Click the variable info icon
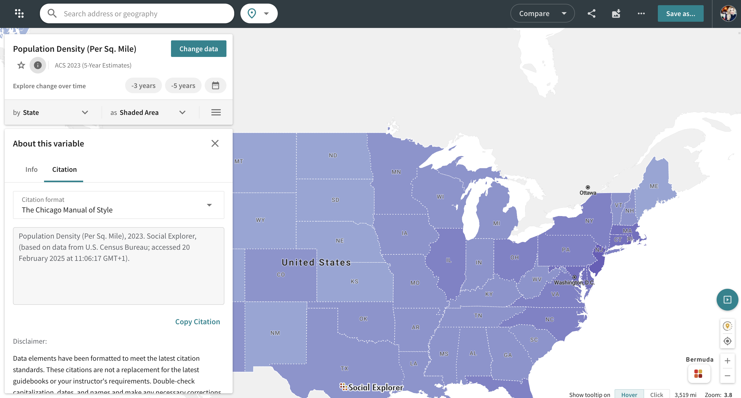741x398 pixels. [x=38, y=65]
